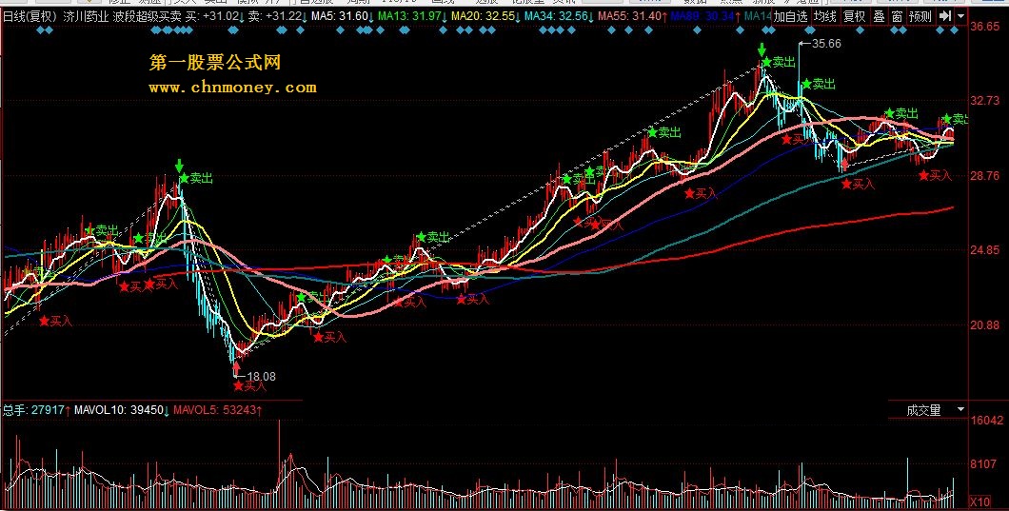The image size is (1009, 511).
Task: Toggle the 复权 price adjustment button
Action: [x=855, y=16]
